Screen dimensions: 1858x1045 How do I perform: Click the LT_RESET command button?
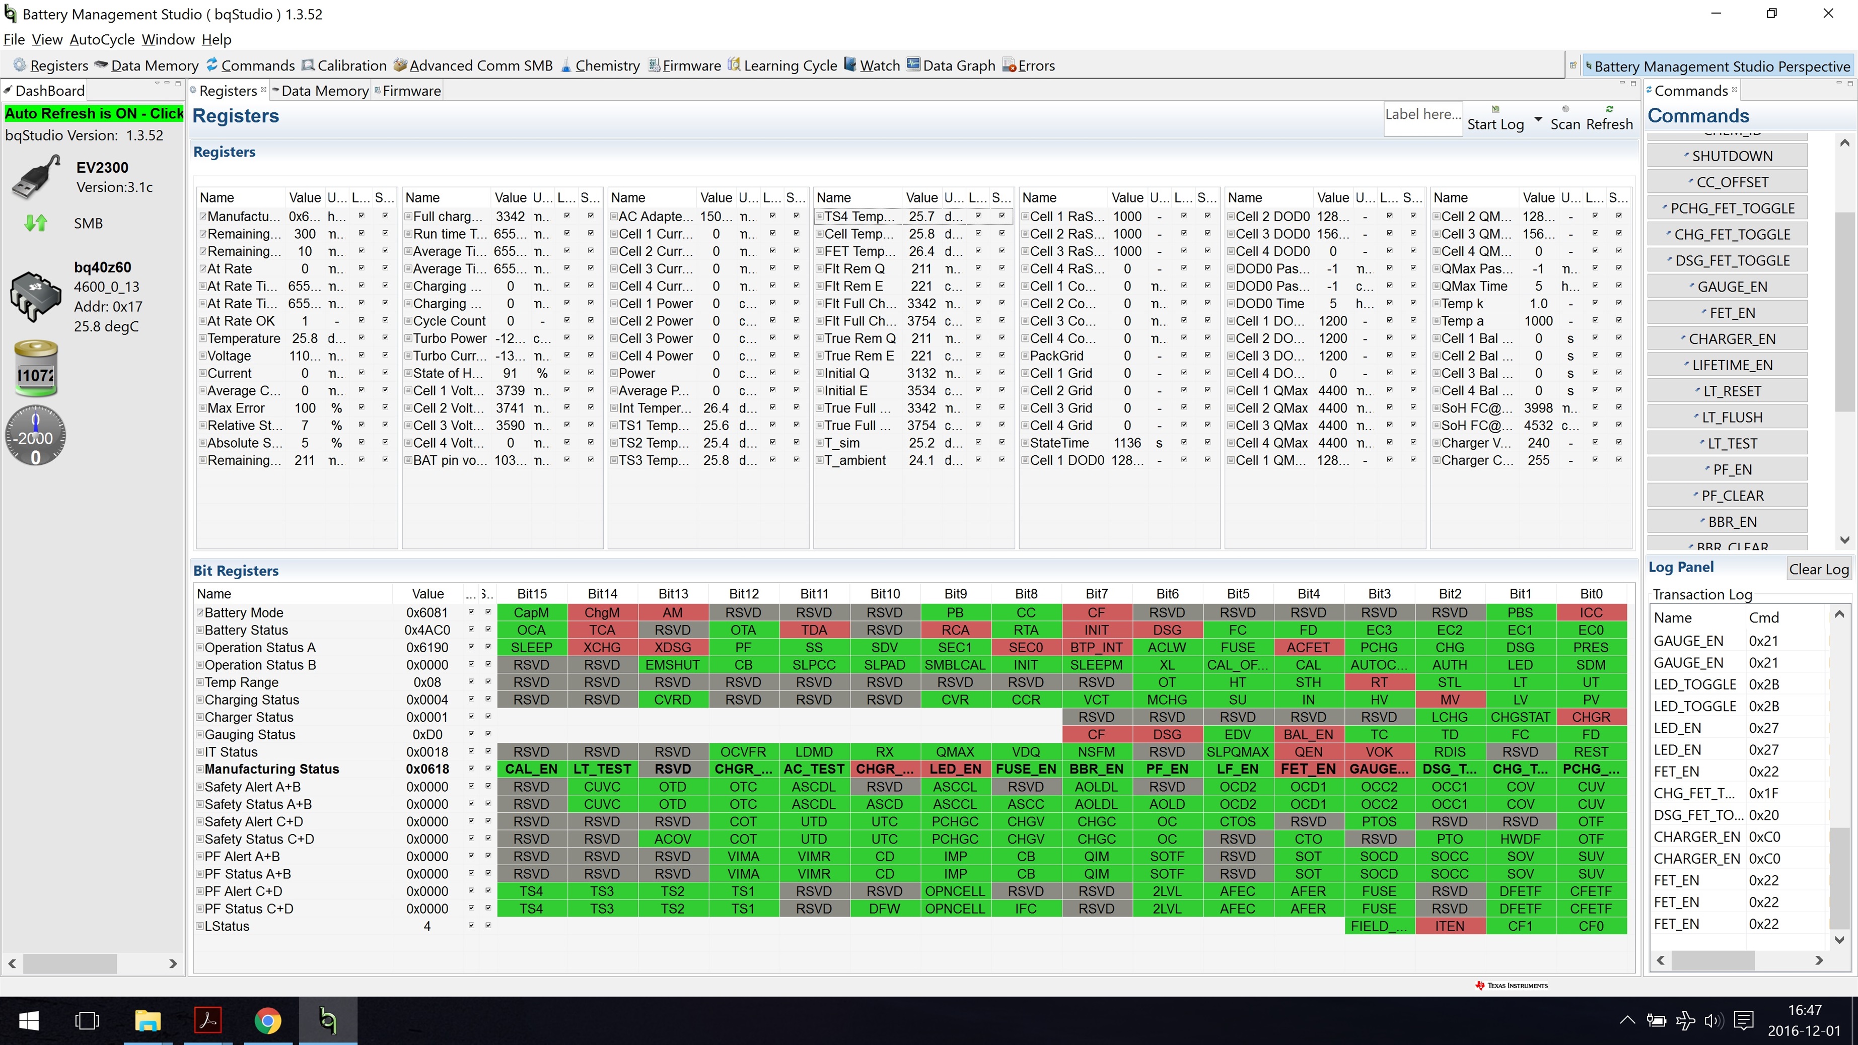click(x=1728, y=392)
